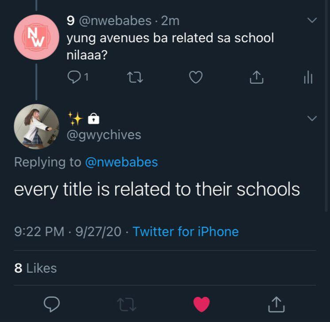330x322 pixels.
Task: Open the reply composer for gwychives tweet
Action: coord(52,304)
